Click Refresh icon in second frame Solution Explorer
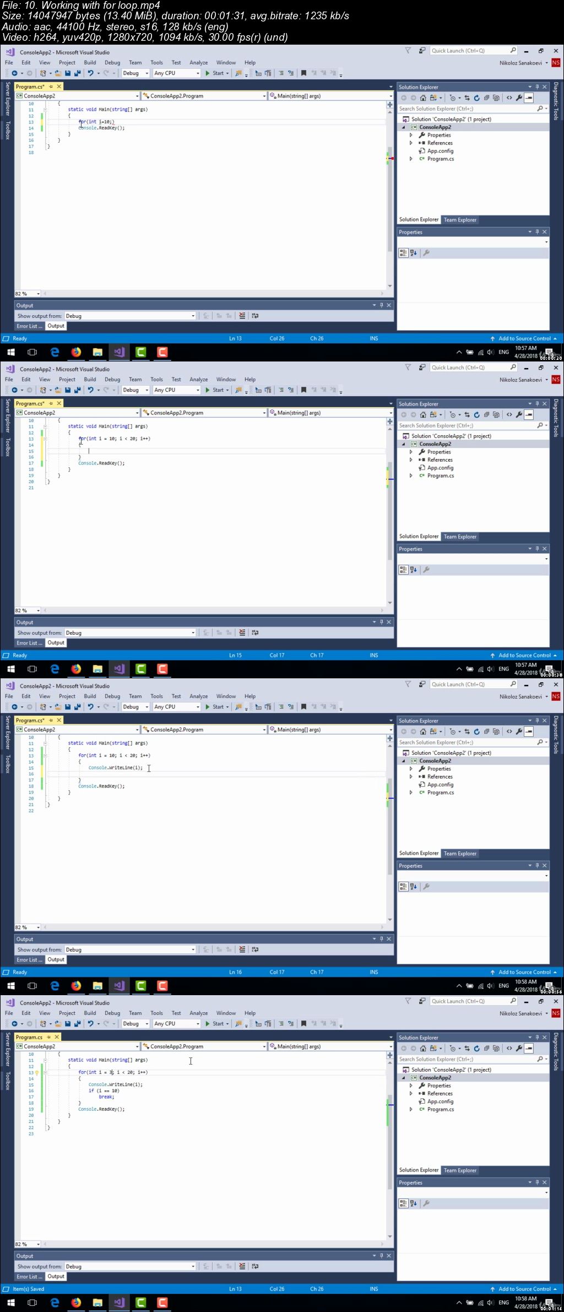The image size is (564, 1312). [477, 414]
